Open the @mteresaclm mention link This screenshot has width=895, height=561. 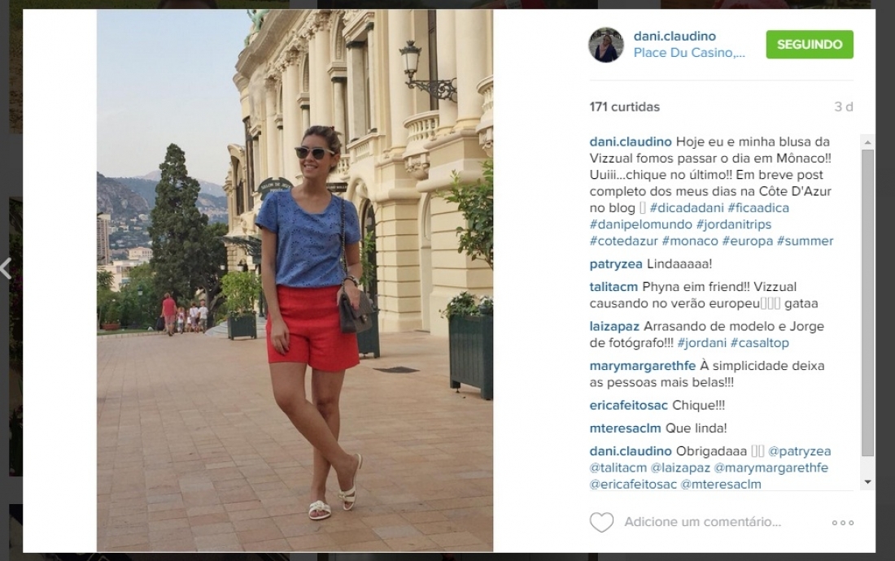(721, 485)
